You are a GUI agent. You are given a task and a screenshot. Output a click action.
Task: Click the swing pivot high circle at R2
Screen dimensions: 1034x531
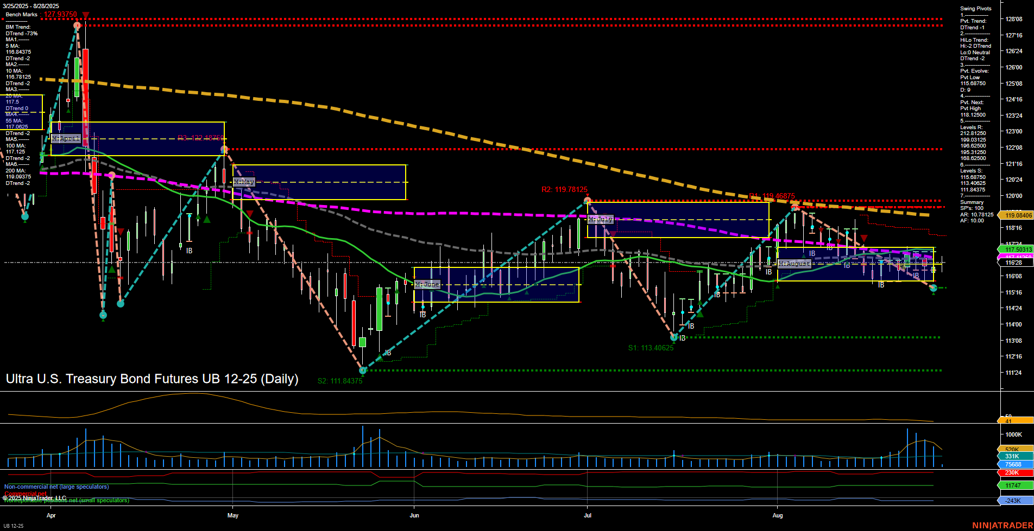point(587,201)
